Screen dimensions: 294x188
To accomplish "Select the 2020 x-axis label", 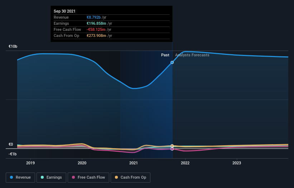I will pyautogui.click(x=82, y=163).
